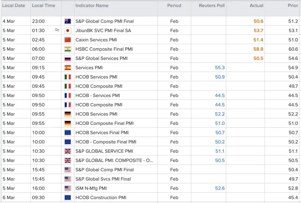
Task: Select the S&P Global Services PMI indicator
Action: 101,59
